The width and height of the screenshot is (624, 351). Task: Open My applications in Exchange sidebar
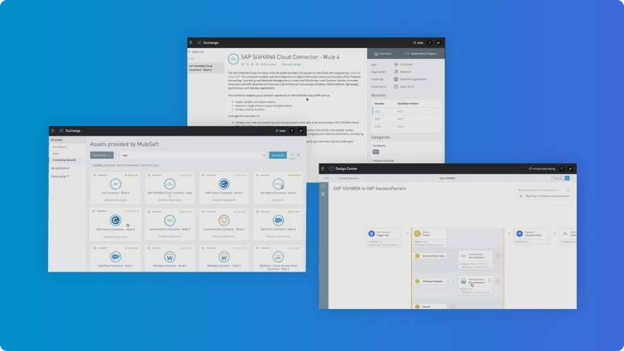[60, 168]
